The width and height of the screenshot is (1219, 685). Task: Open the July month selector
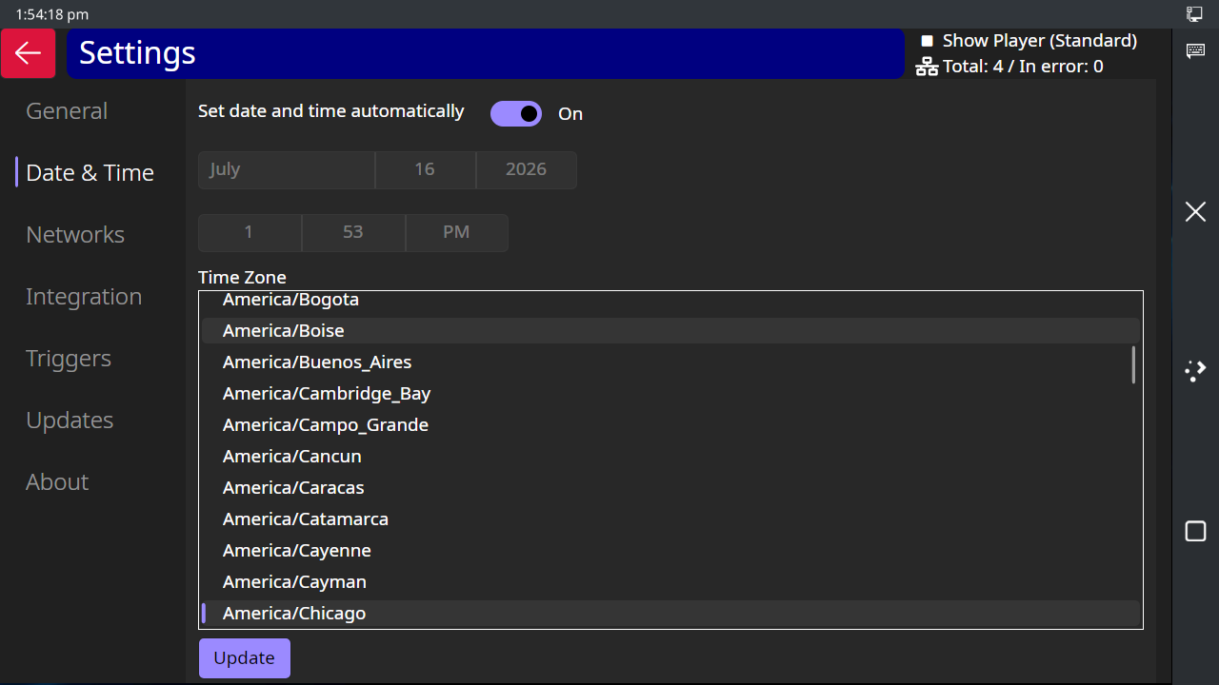287,170
